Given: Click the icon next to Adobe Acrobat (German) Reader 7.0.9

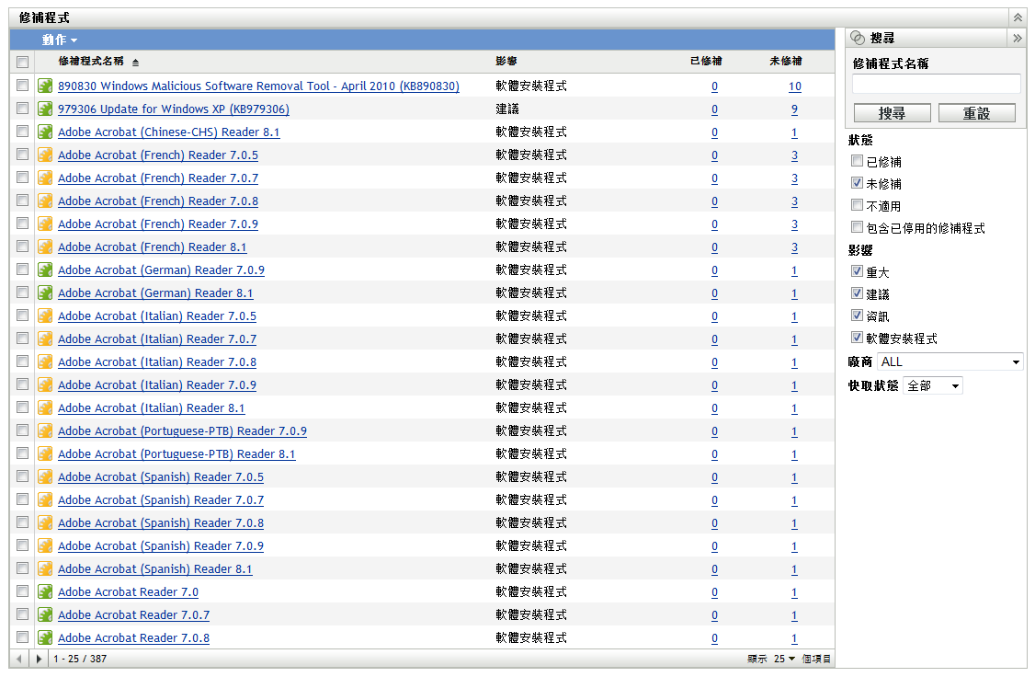Looking at the screenshot, I should pyautogui.click(x=45, y=270).
